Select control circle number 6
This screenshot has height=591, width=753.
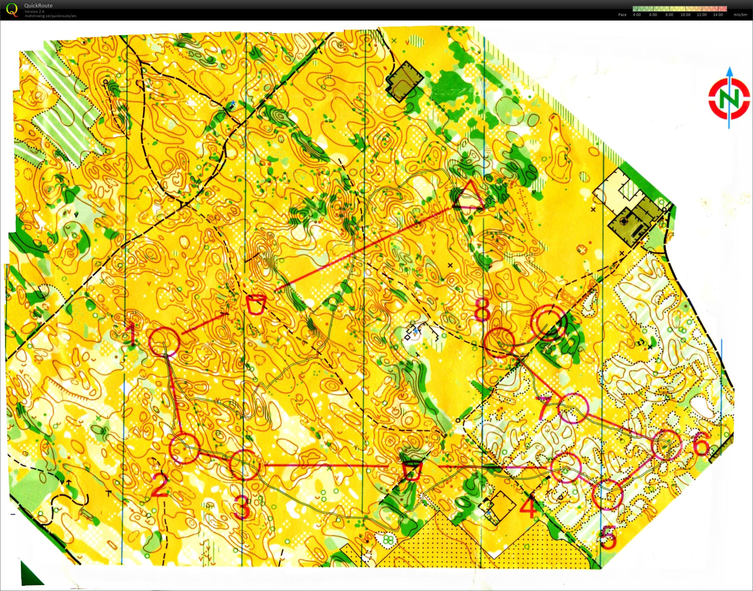tap(666, 445)
